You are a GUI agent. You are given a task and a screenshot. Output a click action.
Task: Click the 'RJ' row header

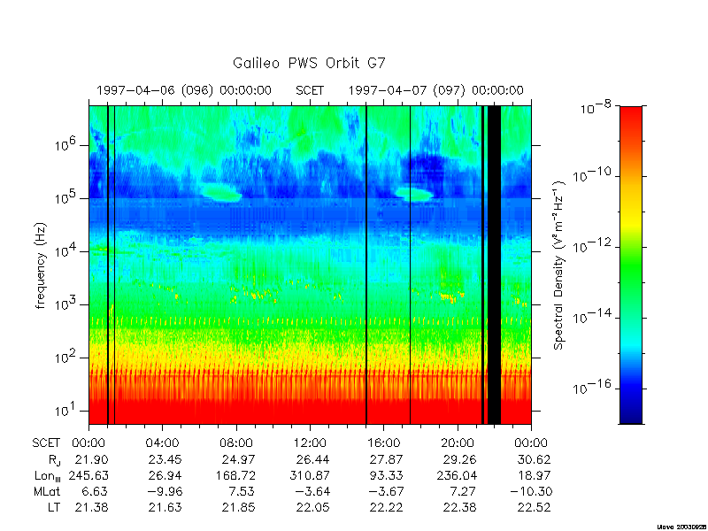pos(53,460)
